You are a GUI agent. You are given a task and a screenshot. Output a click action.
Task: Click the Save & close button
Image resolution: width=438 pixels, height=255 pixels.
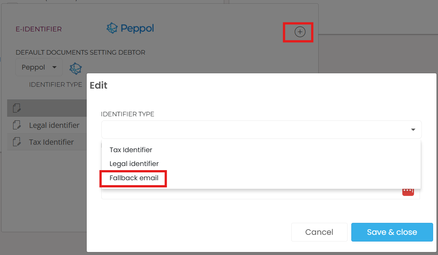coord(392,232)
